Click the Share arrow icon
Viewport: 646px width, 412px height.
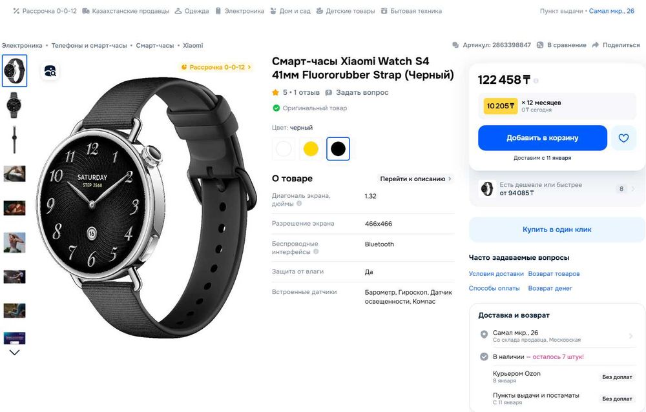(x=596, y=45)
